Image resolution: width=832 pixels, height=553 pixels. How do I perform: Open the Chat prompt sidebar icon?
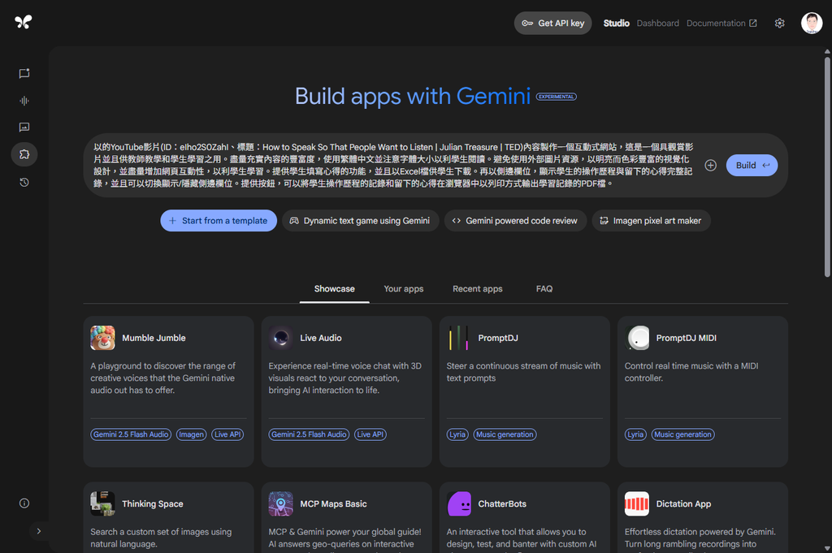click(24, 73)
